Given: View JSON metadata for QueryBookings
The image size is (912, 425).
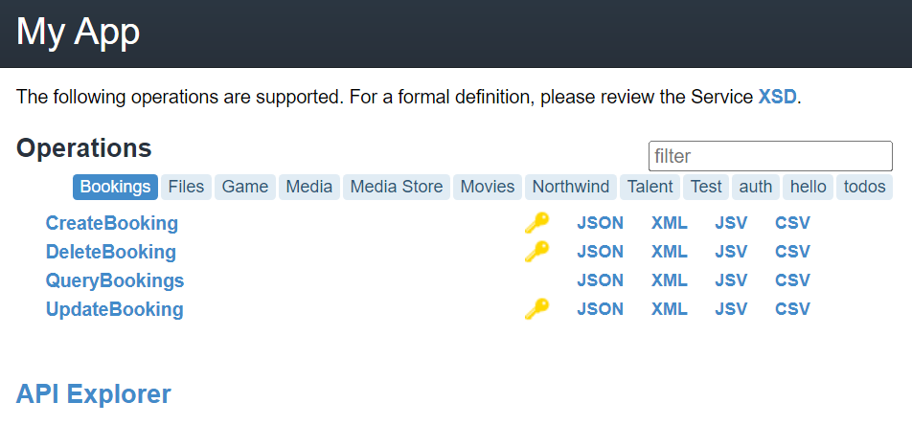Looking at the screenshot, I should coord(600,280).
